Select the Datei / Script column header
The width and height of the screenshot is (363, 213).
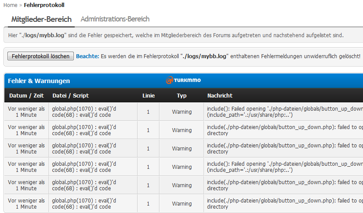coord(71,95)
